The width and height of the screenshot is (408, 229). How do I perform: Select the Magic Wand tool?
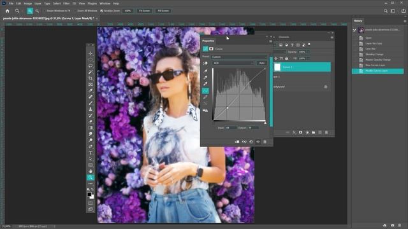click(x=91, y=72)
